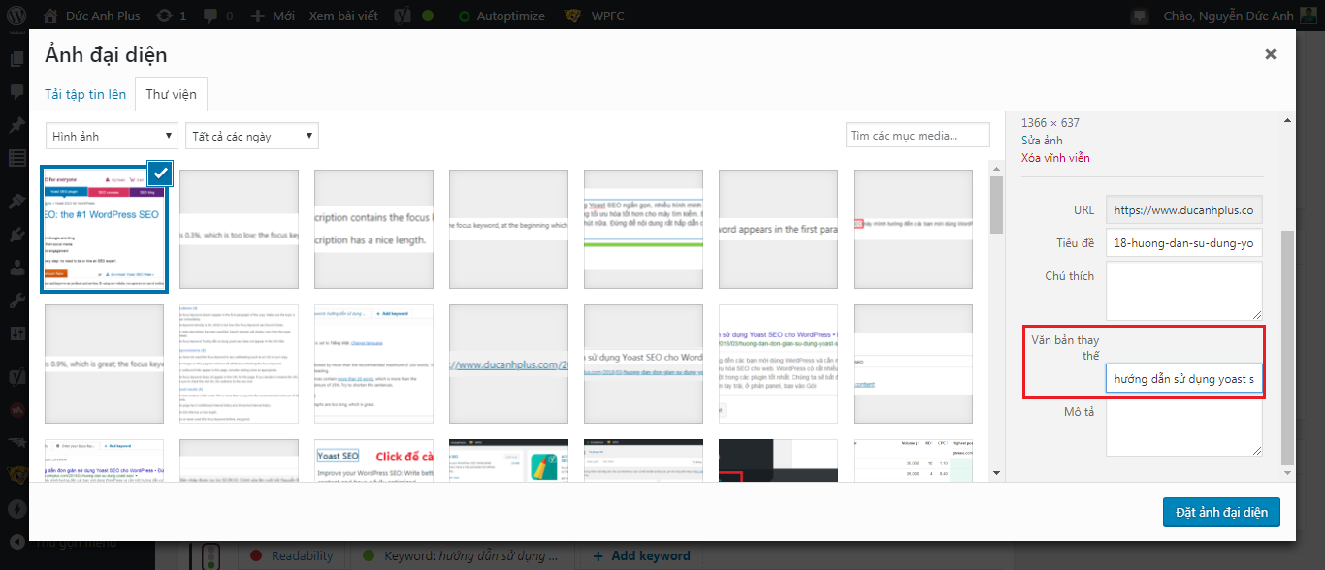Open the 'Hình ảnh' media type dropdown

click(x=113, y=136)
